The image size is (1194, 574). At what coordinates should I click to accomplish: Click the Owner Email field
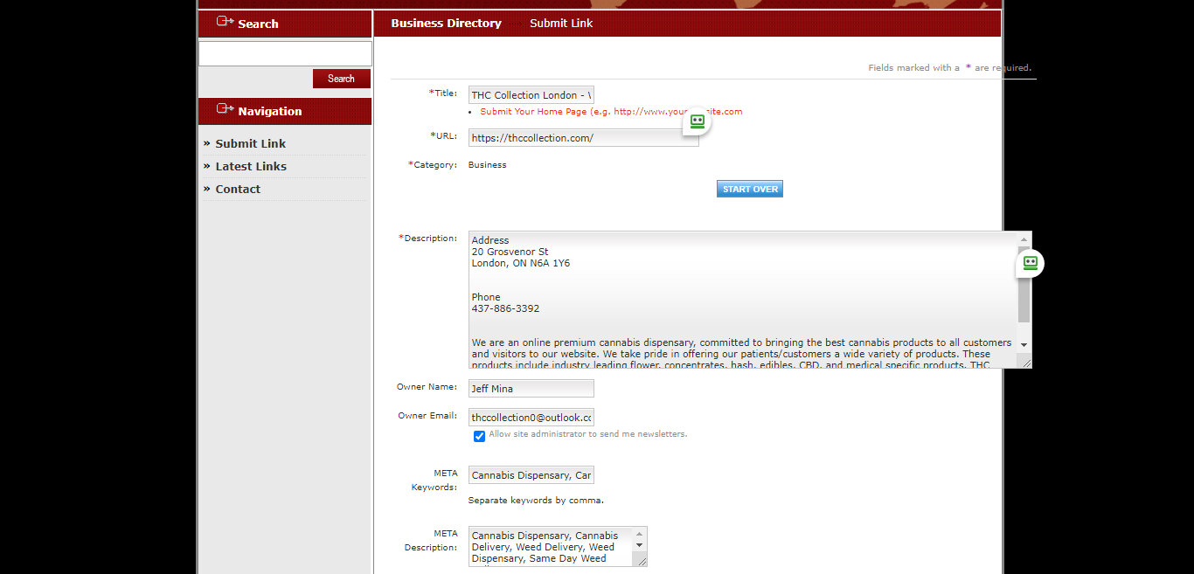[x=531, y=418]
